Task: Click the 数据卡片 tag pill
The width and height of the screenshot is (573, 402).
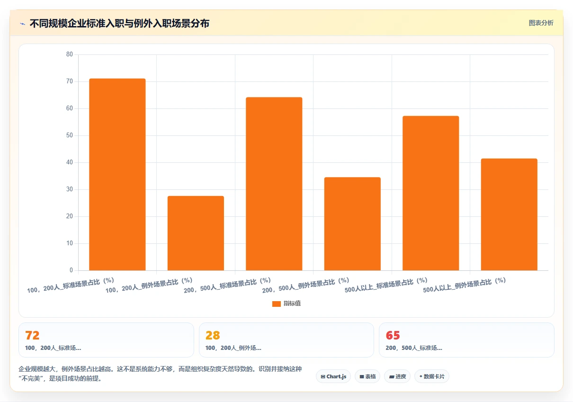Action: coord(432,376)
